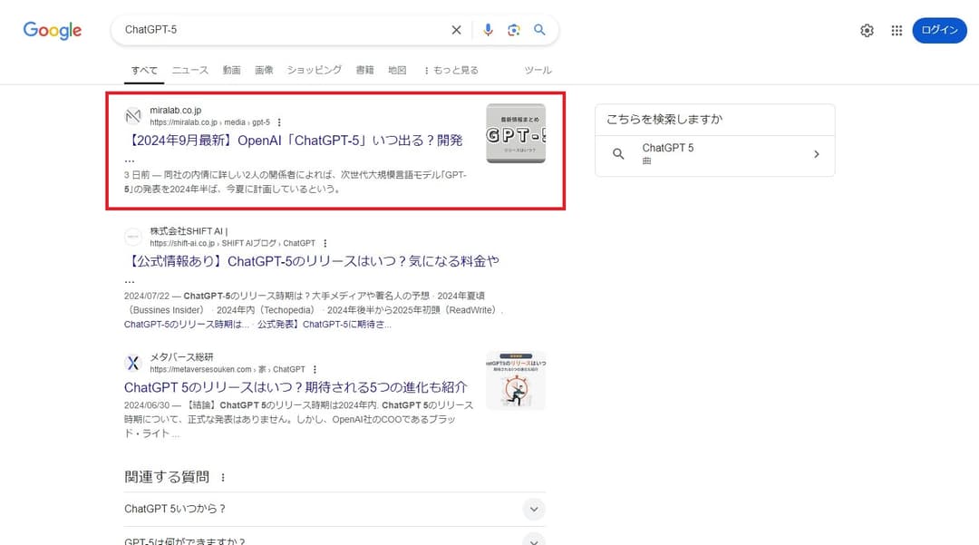Click the SHIFT AI site favicon

[x=133, y=237]
